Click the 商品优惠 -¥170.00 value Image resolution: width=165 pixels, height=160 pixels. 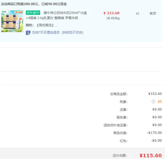click(154, 133)
